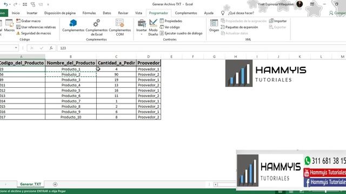This screenshot has width=346, height=194.
Task: Switch to Disposición de página tab
Action: tap(60, 13)
